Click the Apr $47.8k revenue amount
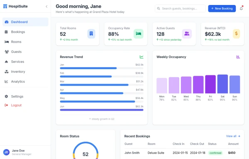 pyautogui.click(x=139, y=90)
